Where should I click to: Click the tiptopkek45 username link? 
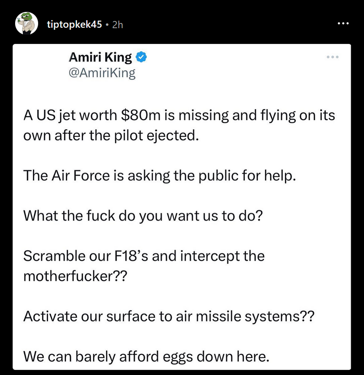(74, 25)
